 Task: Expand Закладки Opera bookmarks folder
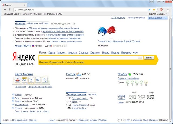click(x=12, y=14)
